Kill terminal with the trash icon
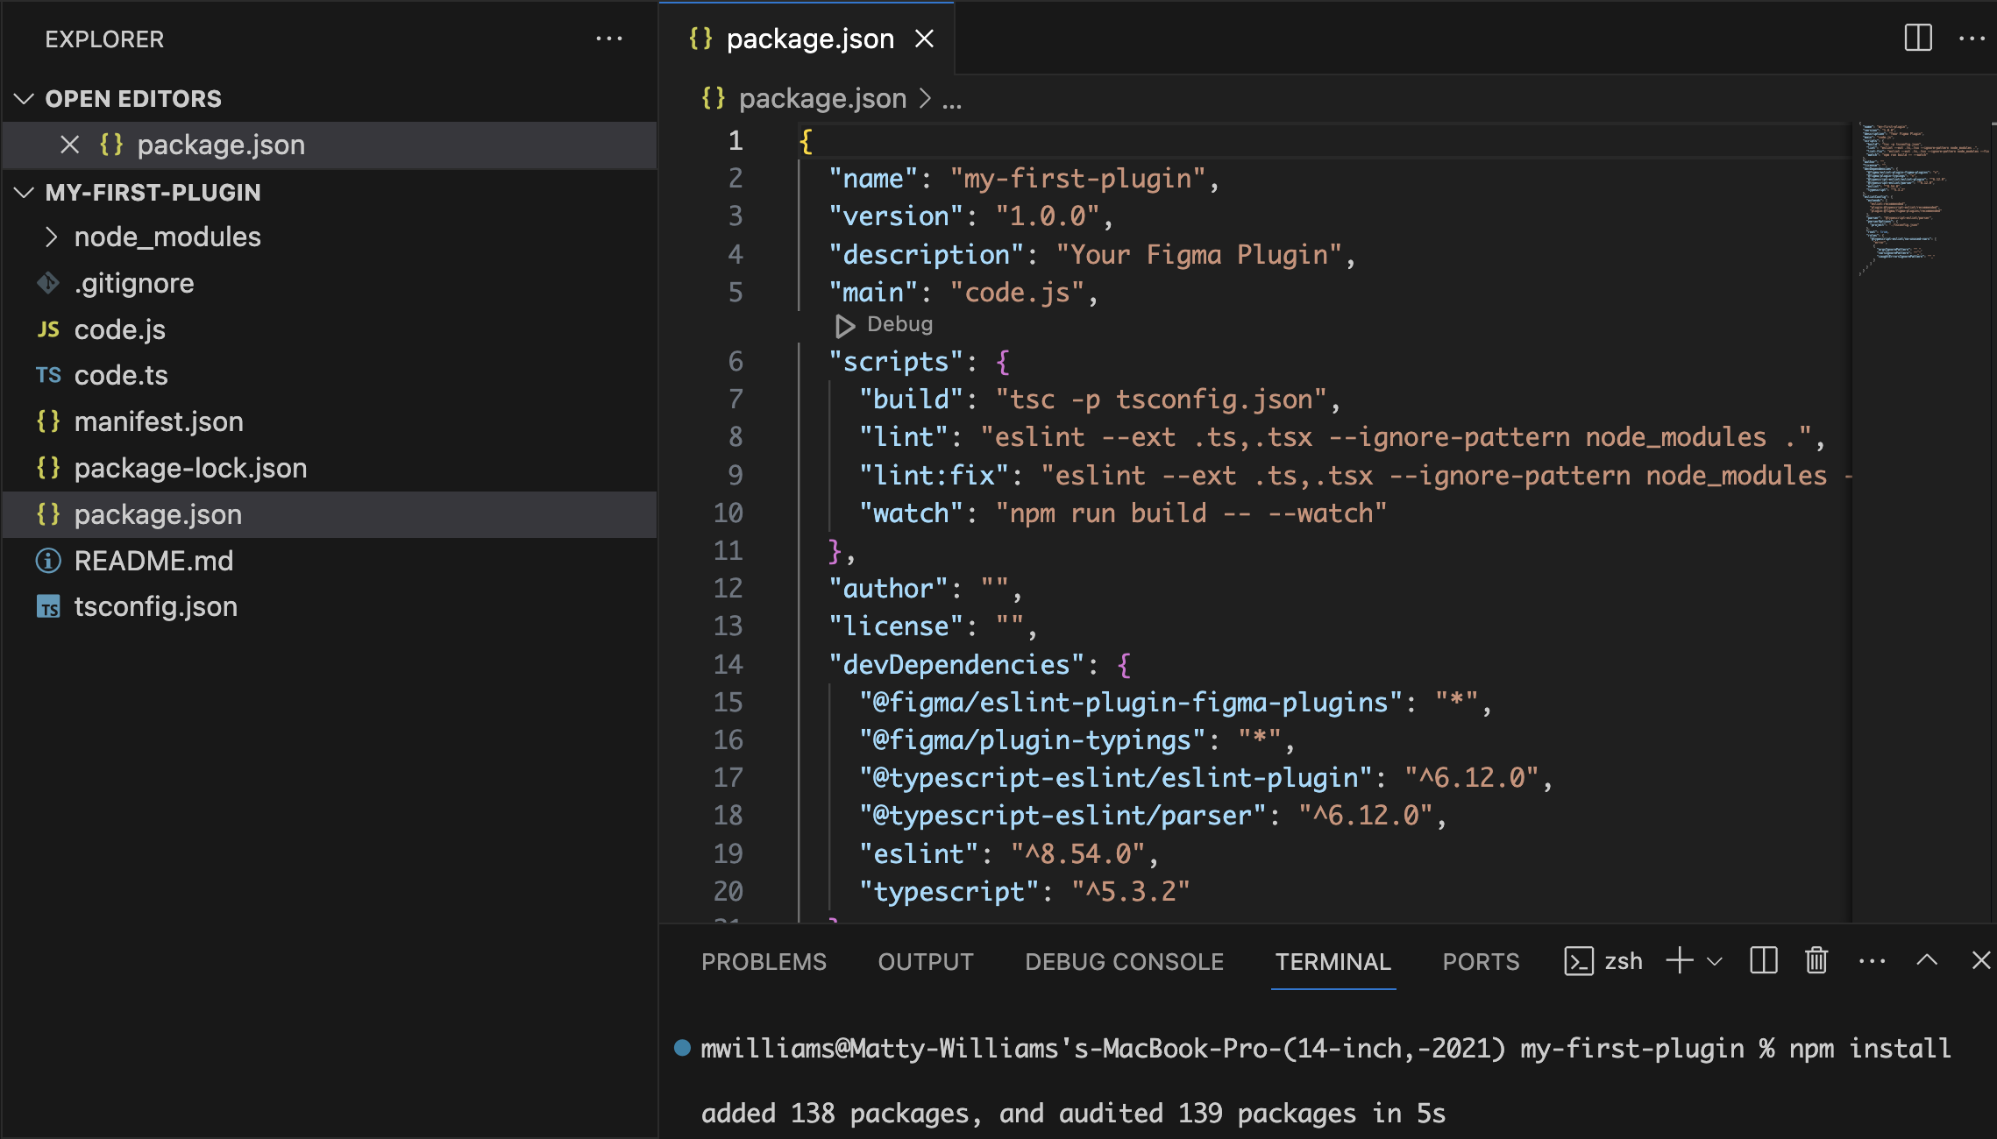The height and width of the screenshot is (1139, 1997). (1816, 961)
